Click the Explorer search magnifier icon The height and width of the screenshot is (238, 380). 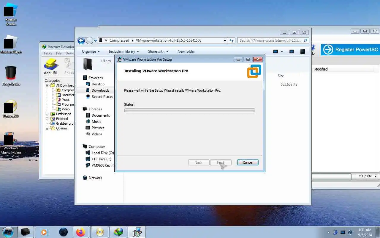305,40
